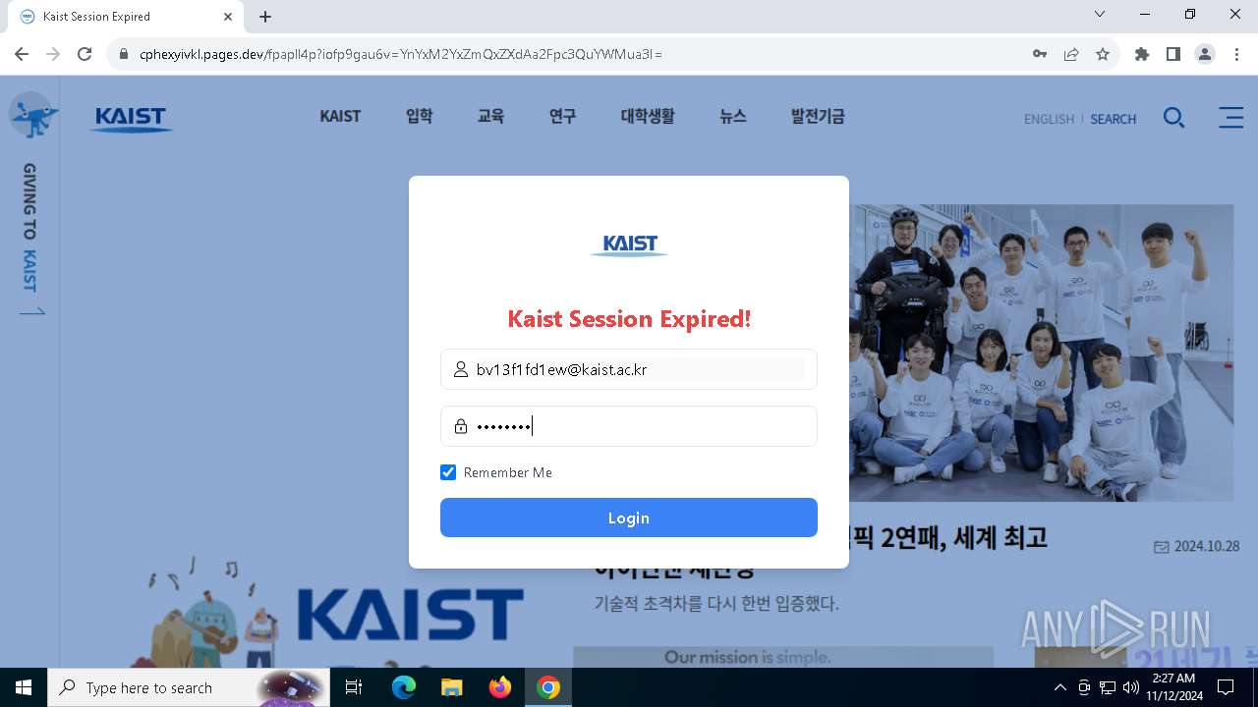
Task: Open File Explorer from taskbar
Action: (451, 687)
